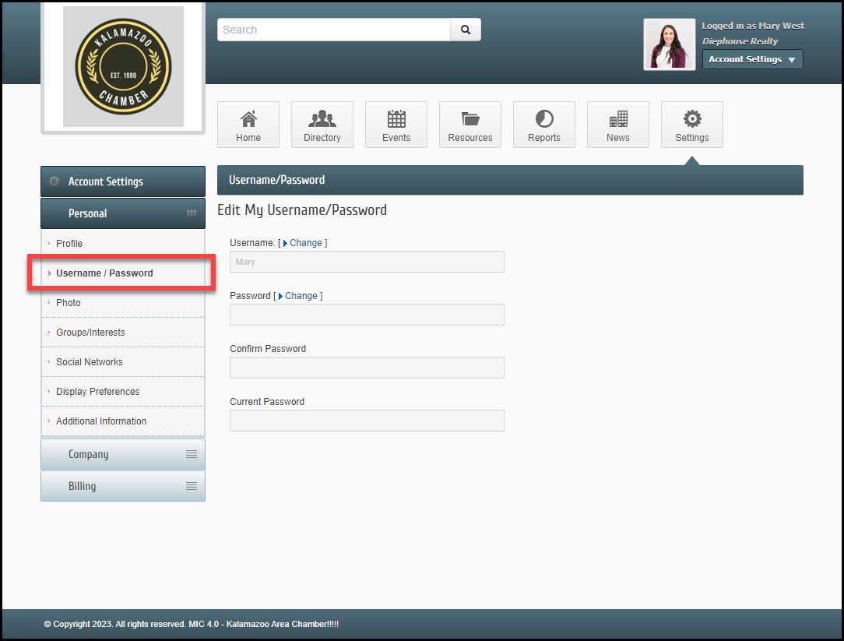Click the Home house icon

[x=248, y=119]
